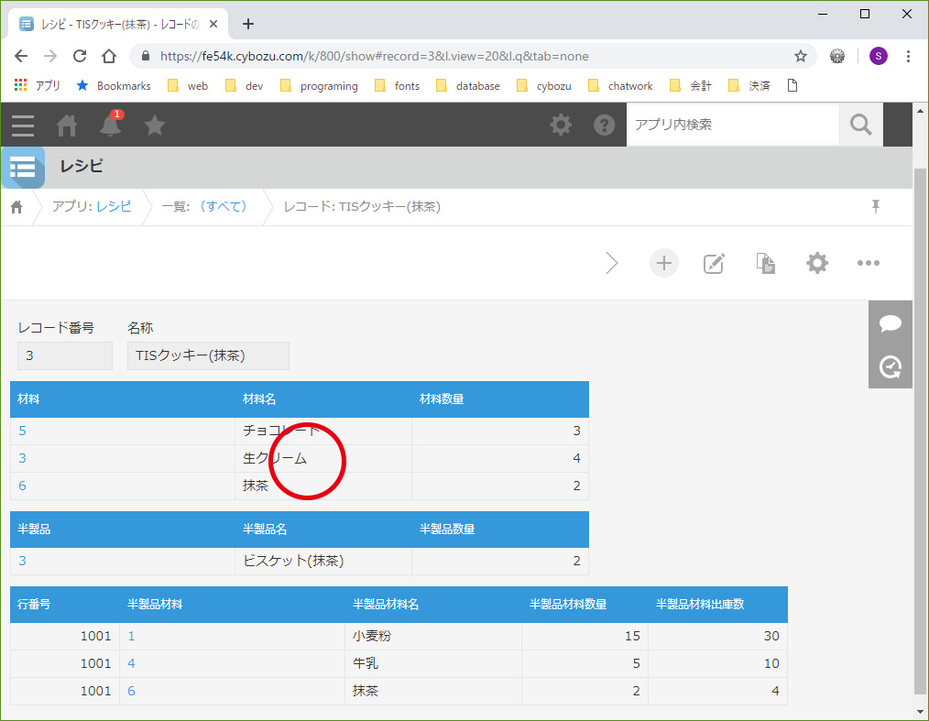Add a new record with plus button
The height and width of the screenshot is (721, 929).
tap(663, 263)
